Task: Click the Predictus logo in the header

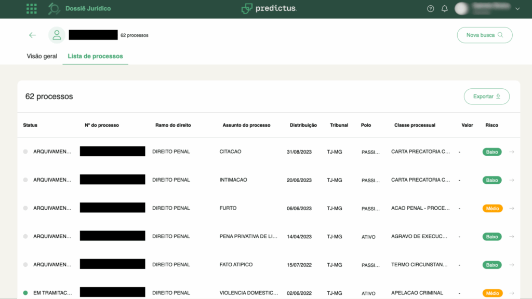Action: point(269,8)
